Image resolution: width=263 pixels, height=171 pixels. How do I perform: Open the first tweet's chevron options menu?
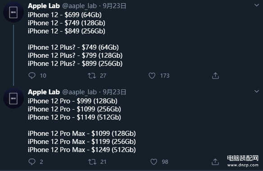pos(256,5)
